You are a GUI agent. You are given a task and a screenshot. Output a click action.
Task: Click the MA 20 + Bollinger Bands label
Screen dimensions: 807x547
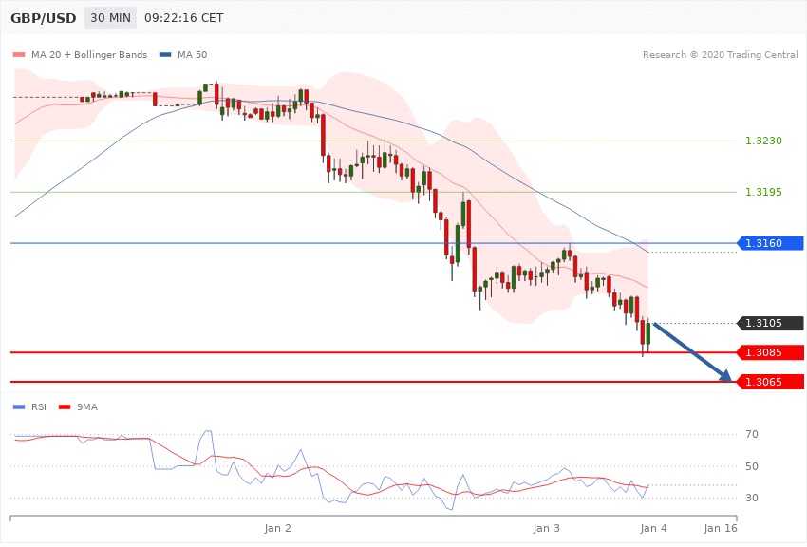89,54
